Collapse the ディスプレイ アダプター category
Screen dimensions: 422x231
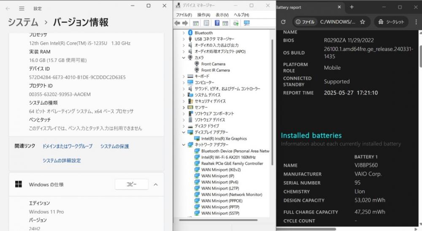click(184, 132)
